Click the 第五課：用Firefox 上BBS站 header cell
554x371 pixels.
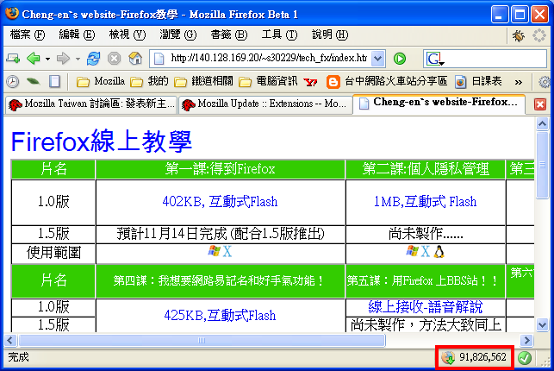pyautogui.click(x=426, y=281)
